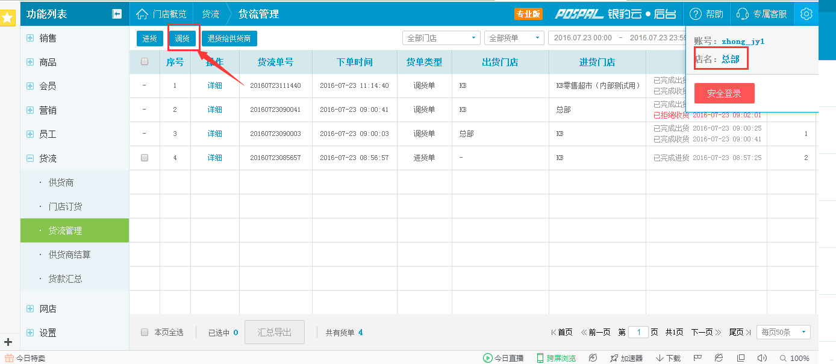Go to 前一页 previous page
This screenshot has height=364, width=836.
click(596, 332)
